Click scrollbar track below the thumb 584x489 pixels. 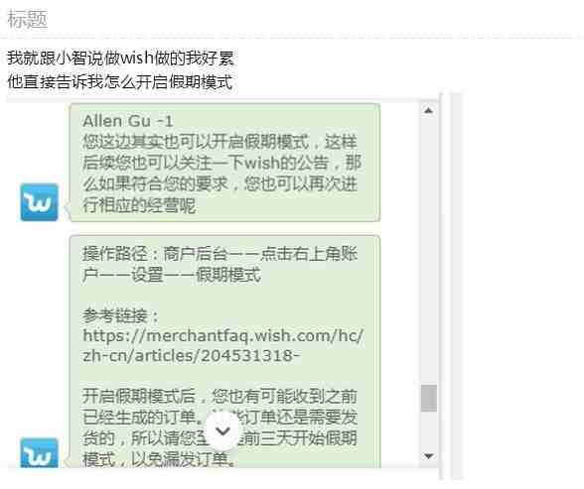point(429,430)
